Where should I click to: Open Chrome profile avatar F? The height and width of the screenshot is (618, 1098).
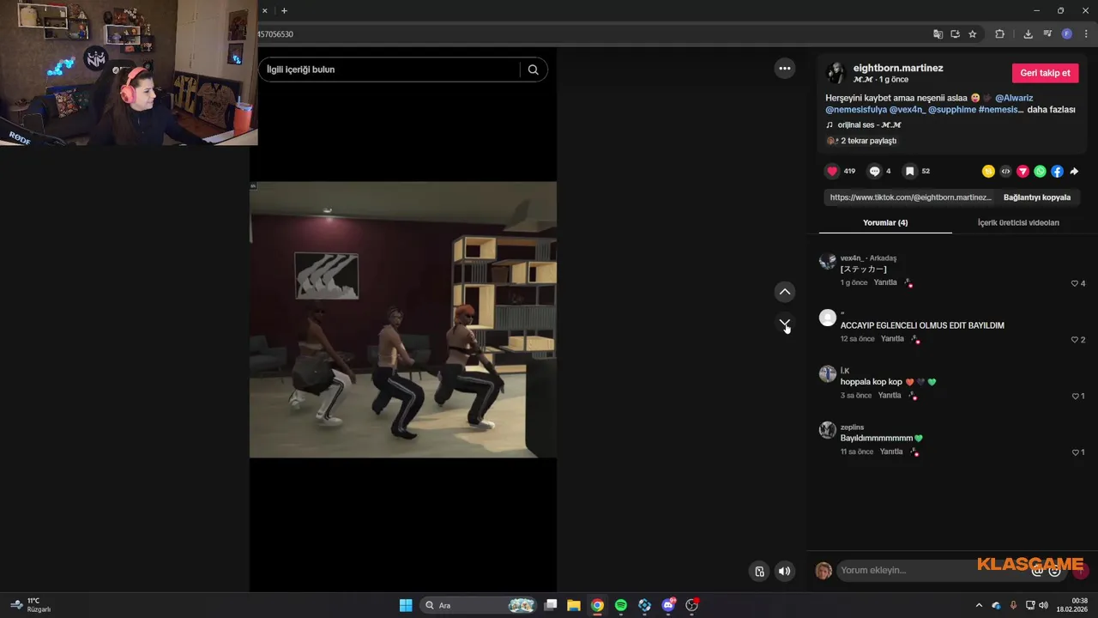coord(1066,34)
